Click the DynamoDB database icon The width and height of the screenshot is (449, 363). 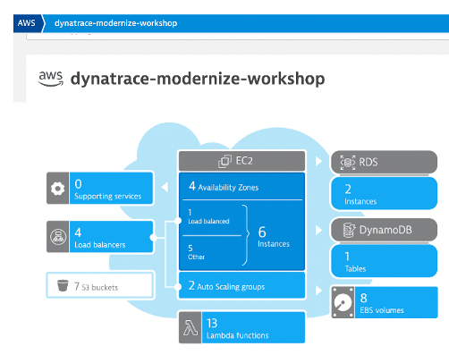[349, 230]
